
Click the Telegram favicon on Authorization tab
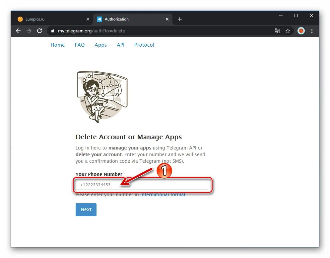point(99,19)
